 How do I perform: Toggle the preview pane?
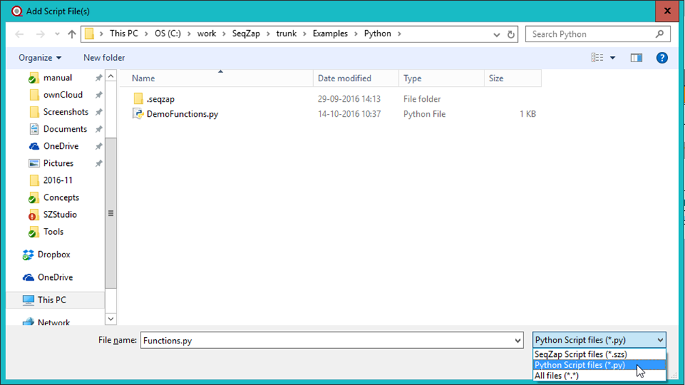coord(636,58)
